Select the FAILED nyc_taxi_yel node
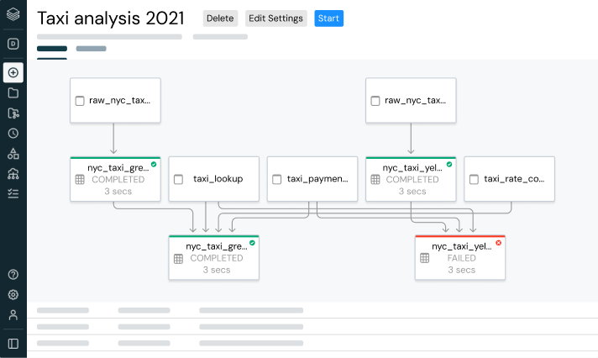This screenshot has height=358, width=598. [x=460, y=257]
